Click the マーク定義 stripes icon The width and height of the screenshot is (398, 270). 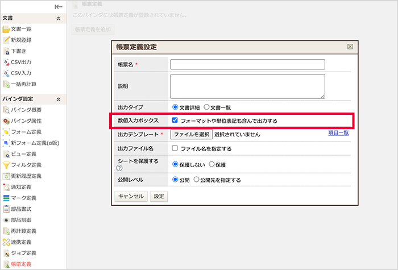tap(6, 198)
